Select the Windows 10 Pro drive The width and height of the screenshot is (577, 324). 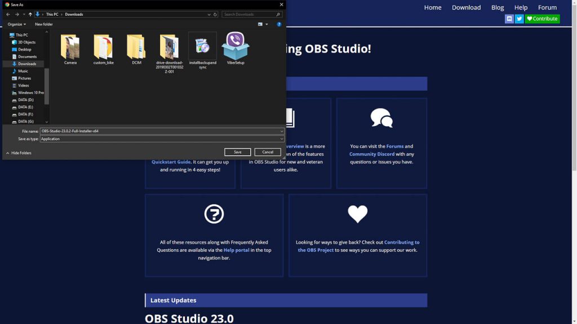click(28, 93)
